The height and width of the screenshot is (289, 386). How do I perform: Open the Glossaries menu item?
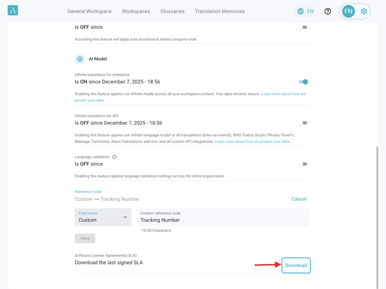click(x=172, y=11)
